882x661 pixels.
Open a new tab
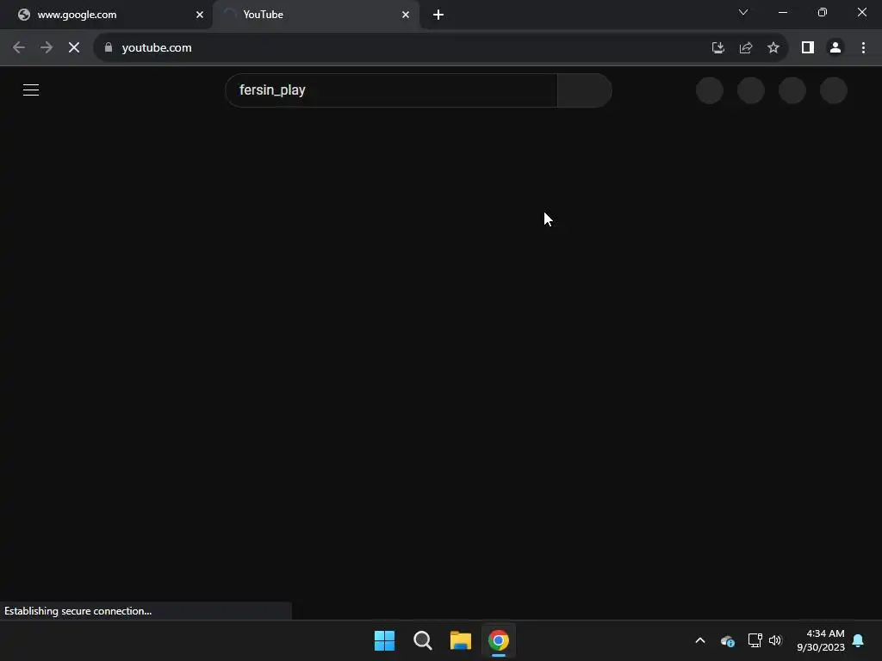[438, 15]
